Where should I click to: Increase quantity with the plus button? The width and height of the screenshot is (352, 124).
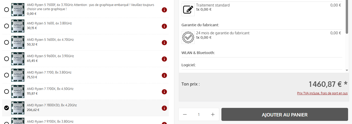click(x=213, y=115)
